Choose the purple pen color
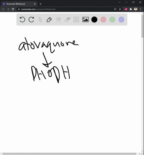 121,20
